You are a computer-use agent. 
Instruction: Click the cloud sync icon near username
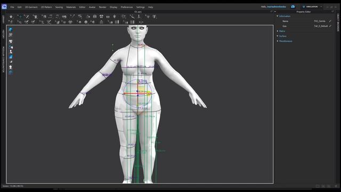[293, 7]
